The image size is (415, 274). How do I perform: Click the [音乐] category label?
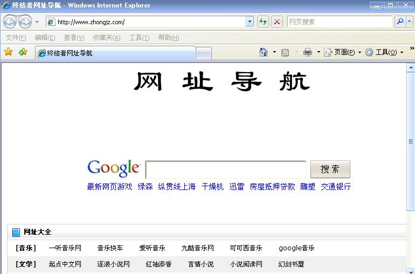[26, 248]
